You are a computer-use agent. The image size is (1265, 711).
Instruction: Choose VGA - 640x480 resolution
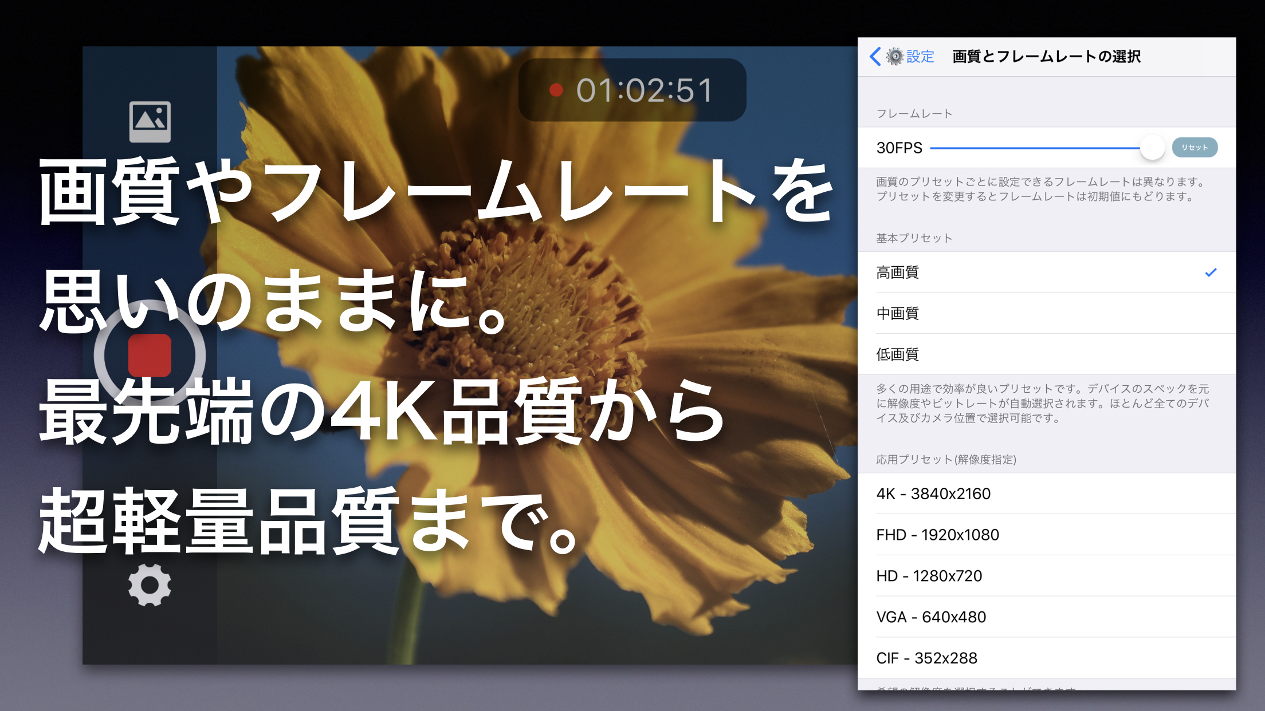click(931, 617)
